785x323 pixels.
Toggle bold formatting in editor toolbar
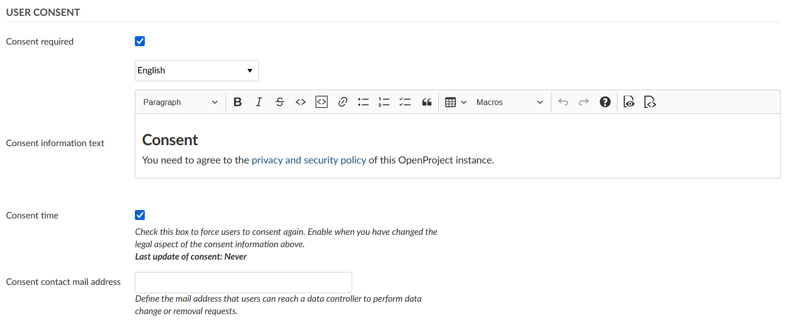tap(238, 102)
